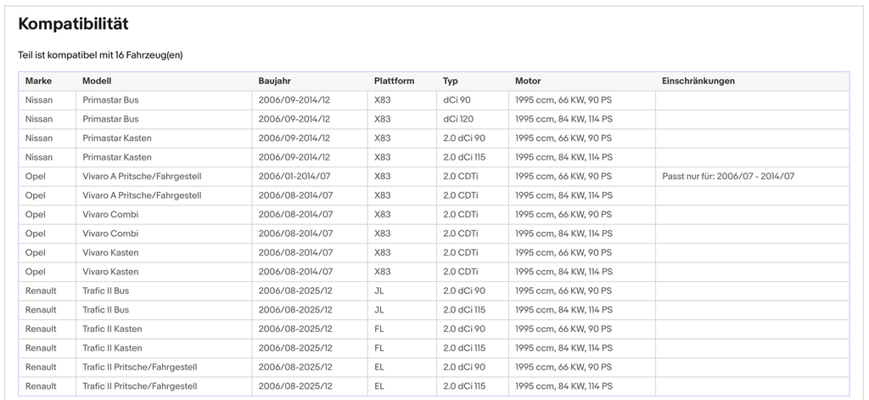
Task: Click 'Teil ist kompatibel mit 16 Fahrzeug(en)' text
Action: point(100,55)
